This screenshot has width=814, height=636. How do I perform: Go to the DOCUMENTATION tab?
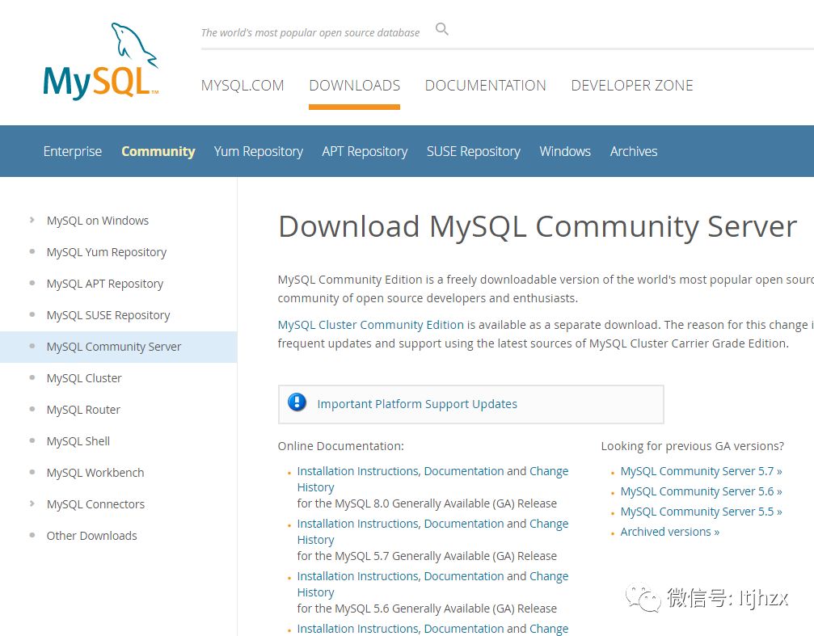coord(485,85)
